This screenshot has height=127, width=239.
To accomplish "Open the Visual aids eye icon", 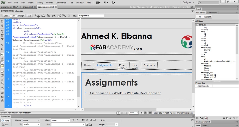I will point(64,16).
